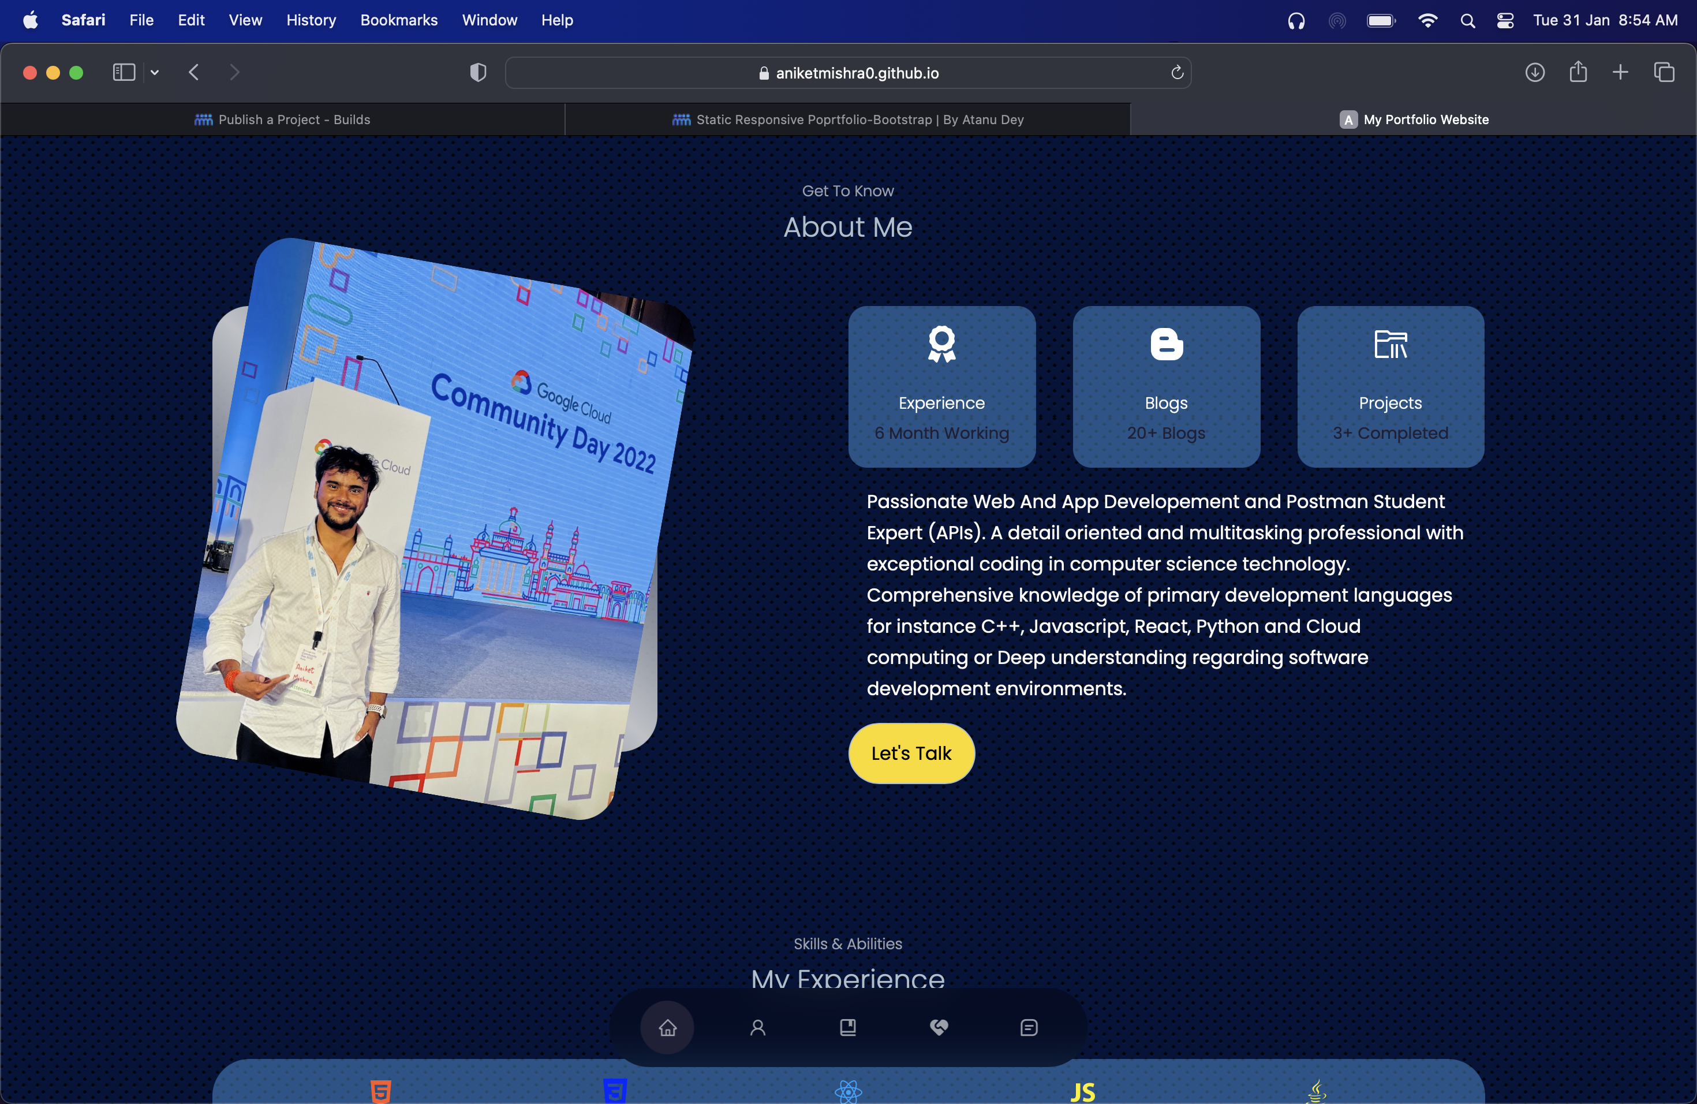Click the Get To Know subtitle

pyautogui.click(x=848, y=191)
